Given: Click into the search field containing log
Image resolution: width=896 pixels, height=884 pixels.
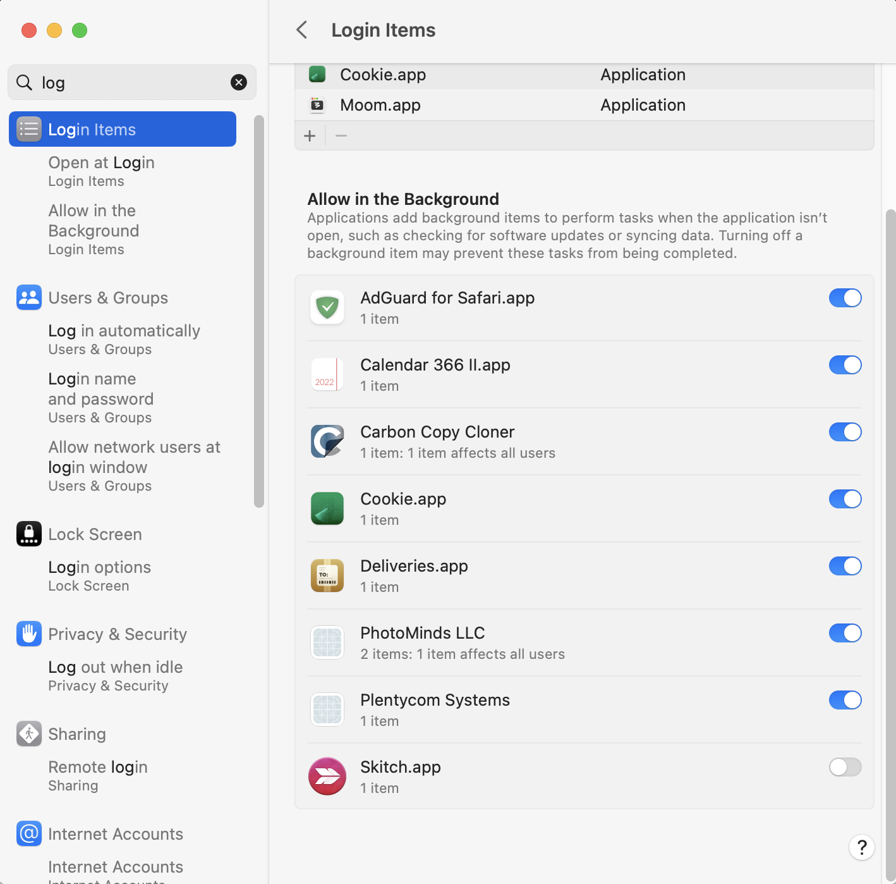Looking at the screenshot, I should 132,82.
